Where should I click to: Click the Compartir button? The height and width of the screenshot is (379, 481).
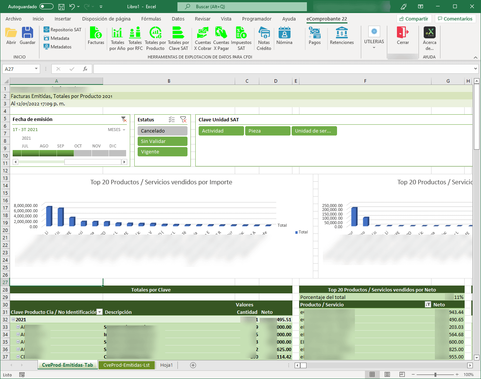click(x=414, y=19)
